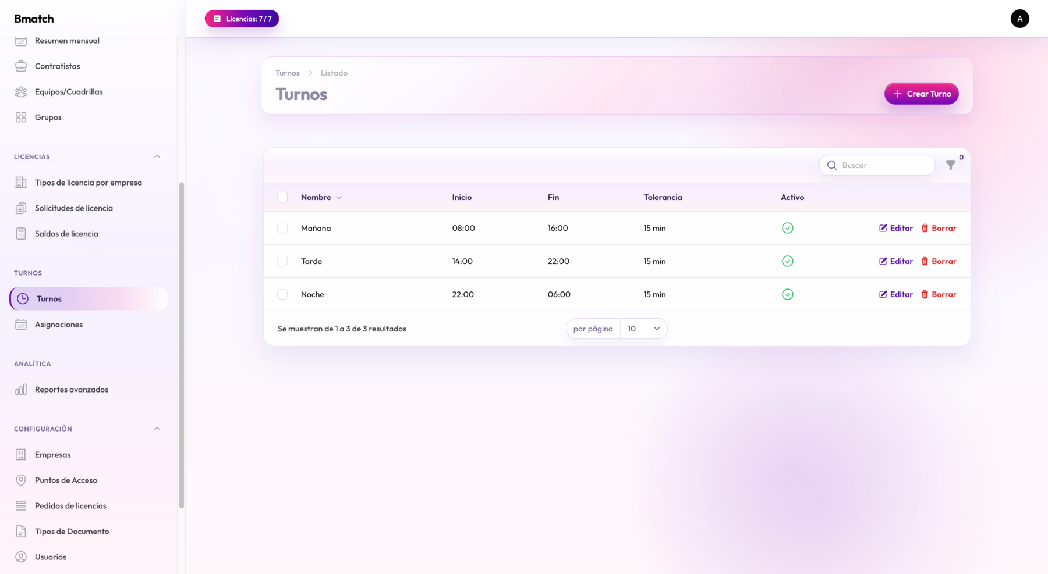Click the Buscar search field
The image size is (1048, 574).
[877, 165]
